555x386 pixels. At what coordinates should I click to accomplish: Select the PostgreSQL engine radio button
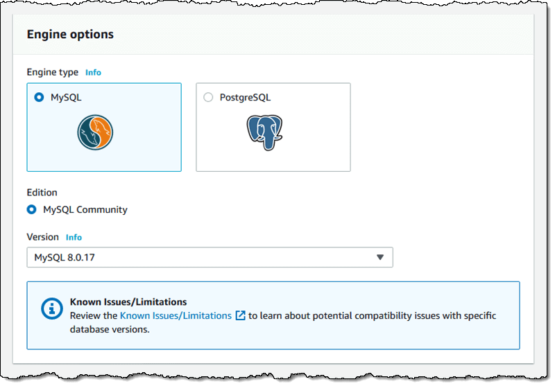(208, 97)
